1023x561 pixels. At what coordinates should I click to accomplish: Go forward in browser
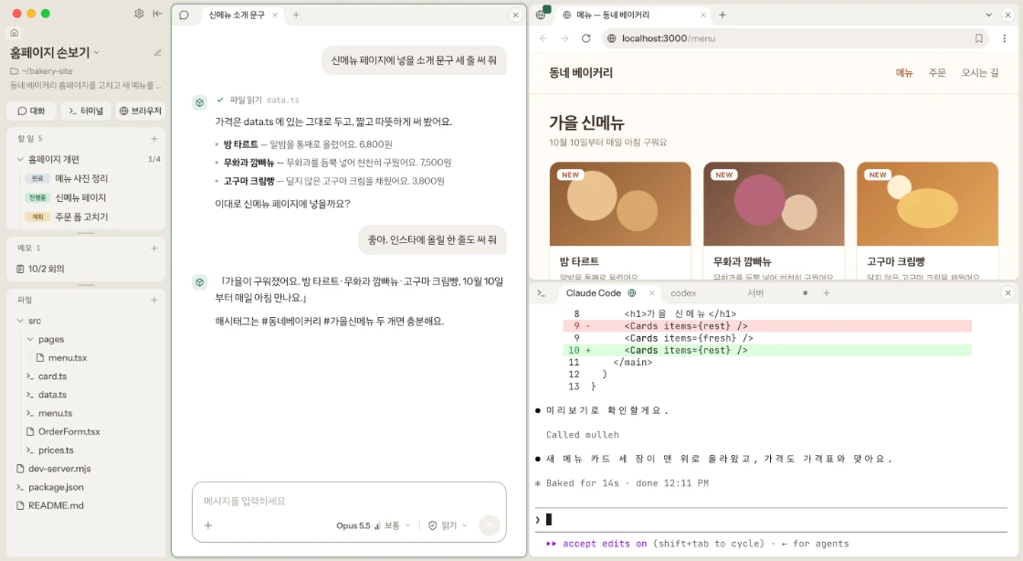[564, 38]
